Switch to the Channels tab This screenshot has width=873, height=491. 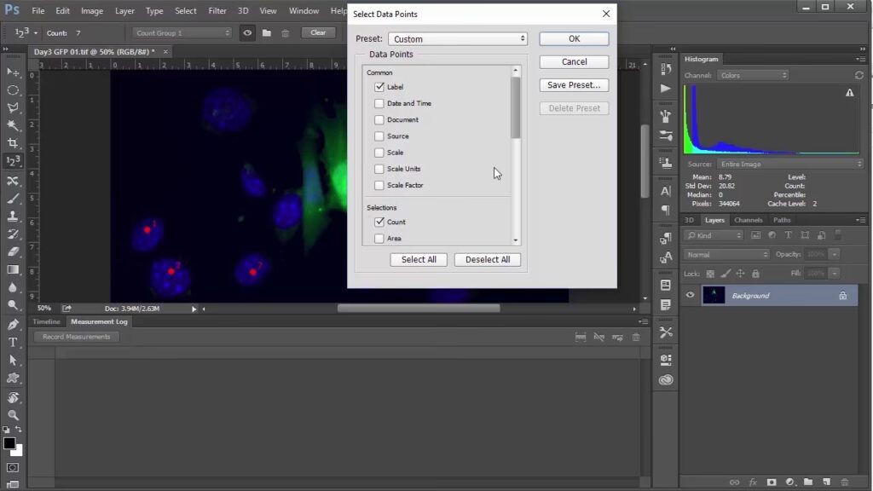[749, 220]
